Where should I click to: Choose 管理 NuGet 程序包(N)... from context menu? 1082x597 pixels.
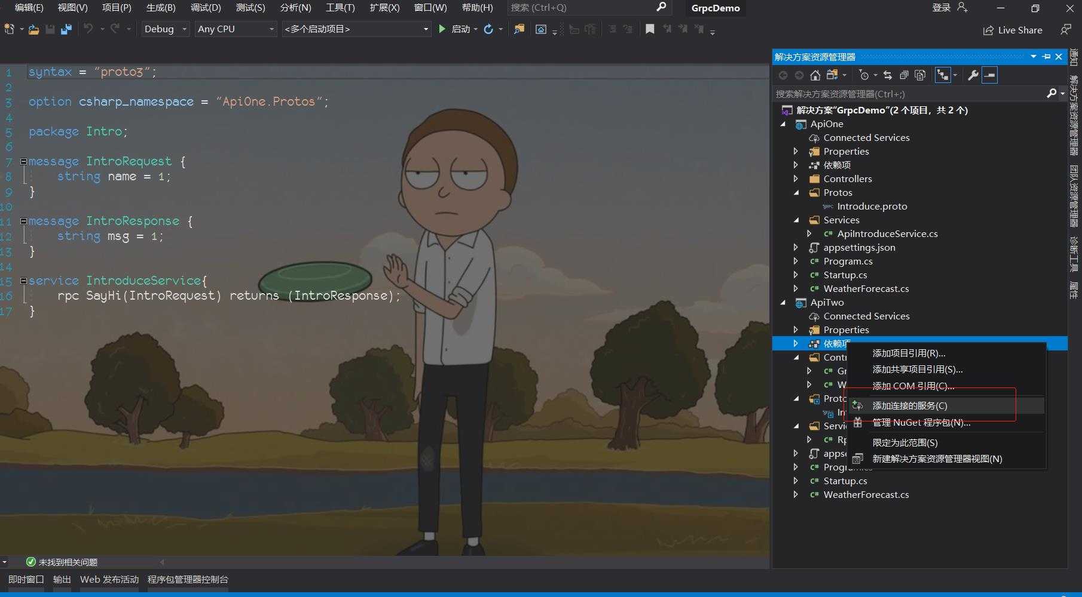[946, 423]
